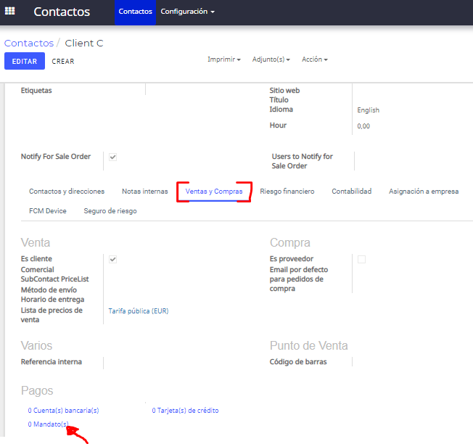Viewport: 473px width, 444px height.
Task: Switch to FCM Device tab
Action: coord(48,211)
